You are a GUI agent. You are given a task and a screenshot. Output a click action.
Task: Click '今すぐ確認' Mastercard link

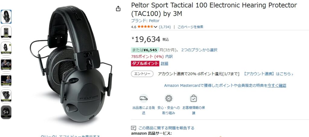pyautogui.click(x=277, y=85)
